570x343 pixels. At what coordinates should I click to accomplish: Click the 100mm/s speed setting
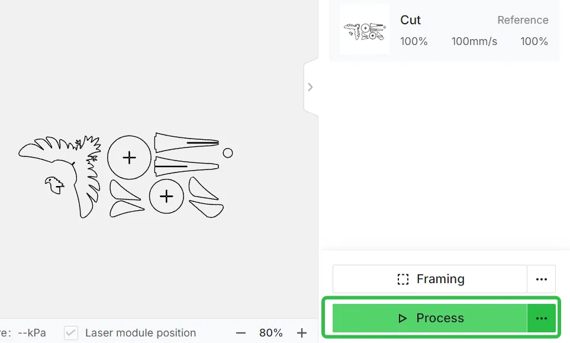[x=474, y=41]
